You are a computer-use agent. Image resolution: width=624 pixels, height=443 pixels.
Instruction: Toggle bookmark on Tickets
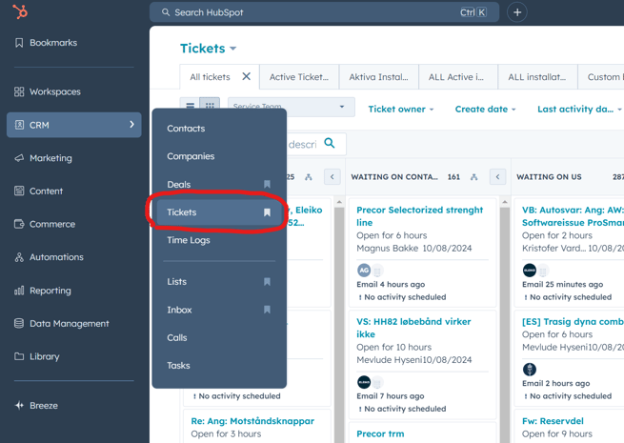click(267, 212)
